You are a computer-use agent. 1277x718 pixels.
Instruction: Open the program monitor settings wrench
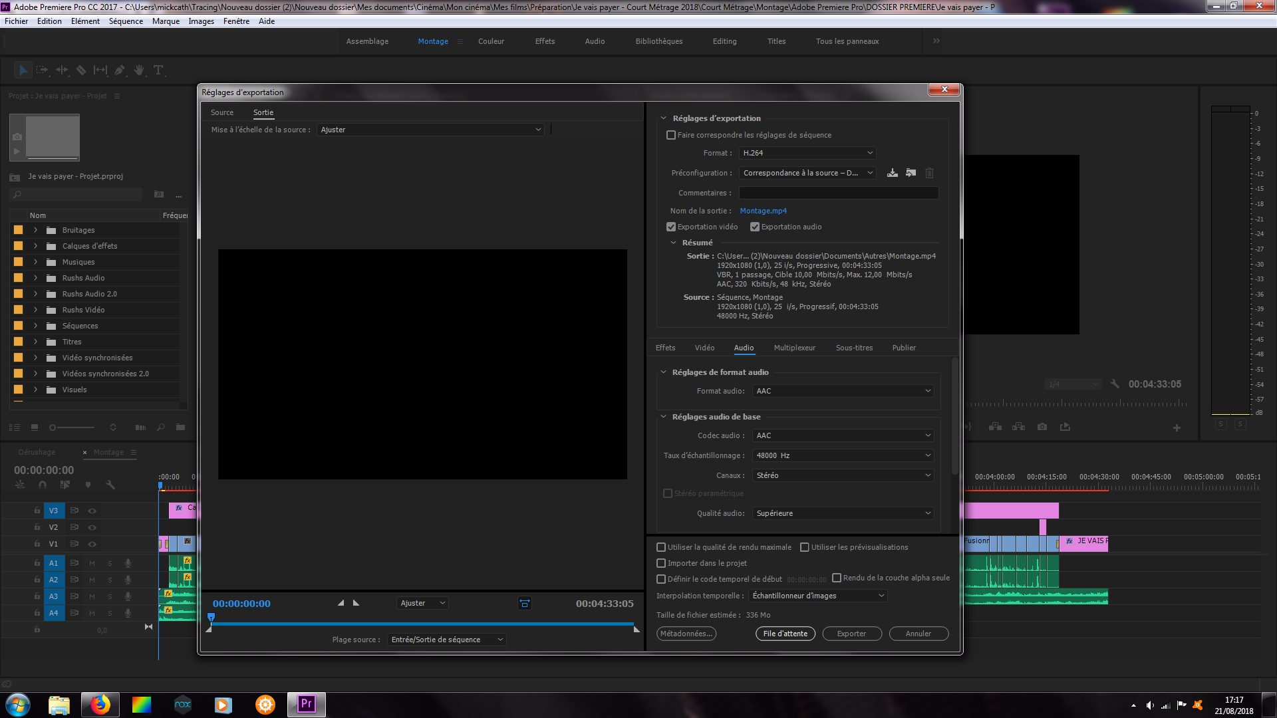click(x=1115, y=384)
